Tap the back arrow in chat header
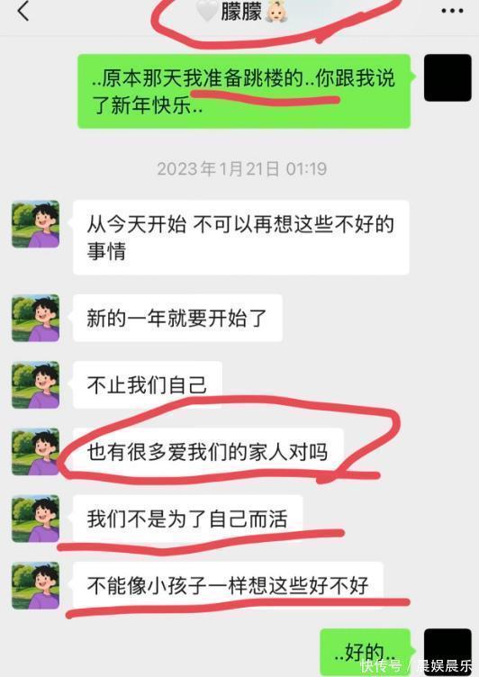The height and width of the screenshot is (677, 479). 23,11
